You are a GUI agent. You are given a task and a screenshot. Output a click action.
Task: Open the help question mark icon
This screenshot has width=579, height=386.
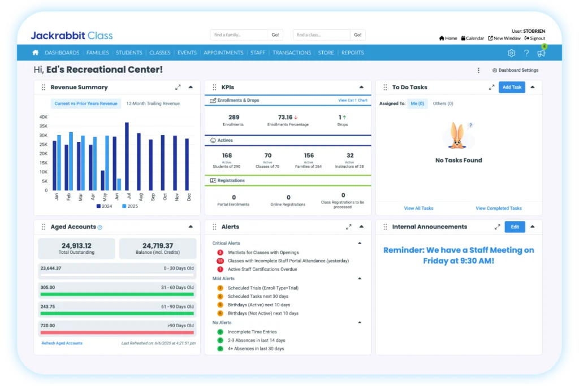(526, 53)
